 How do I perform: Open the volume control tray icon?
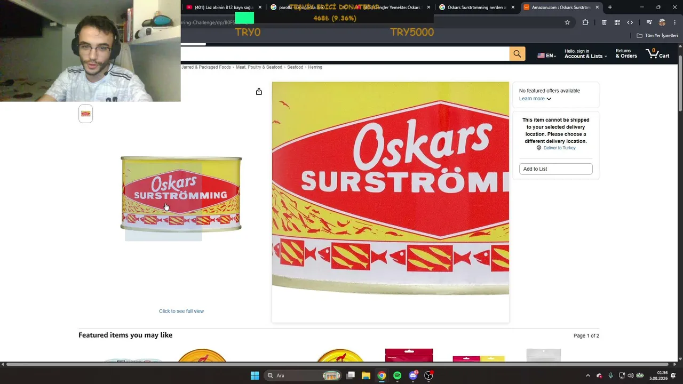tap(630, 375)
